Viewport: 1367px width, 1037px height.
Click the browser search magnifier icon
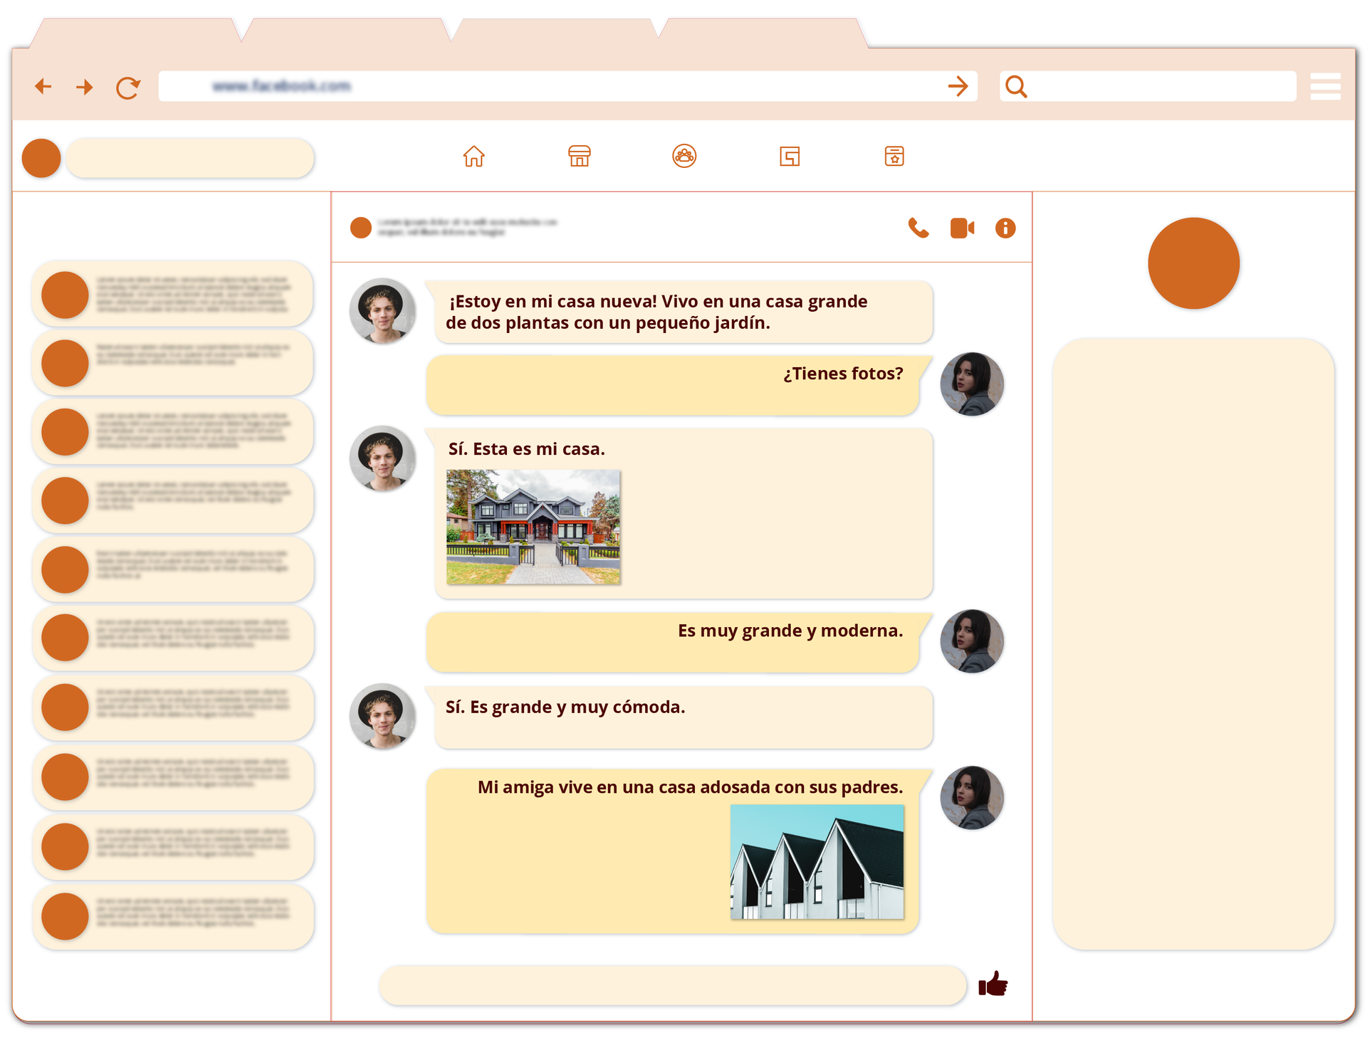[1016, 87]
